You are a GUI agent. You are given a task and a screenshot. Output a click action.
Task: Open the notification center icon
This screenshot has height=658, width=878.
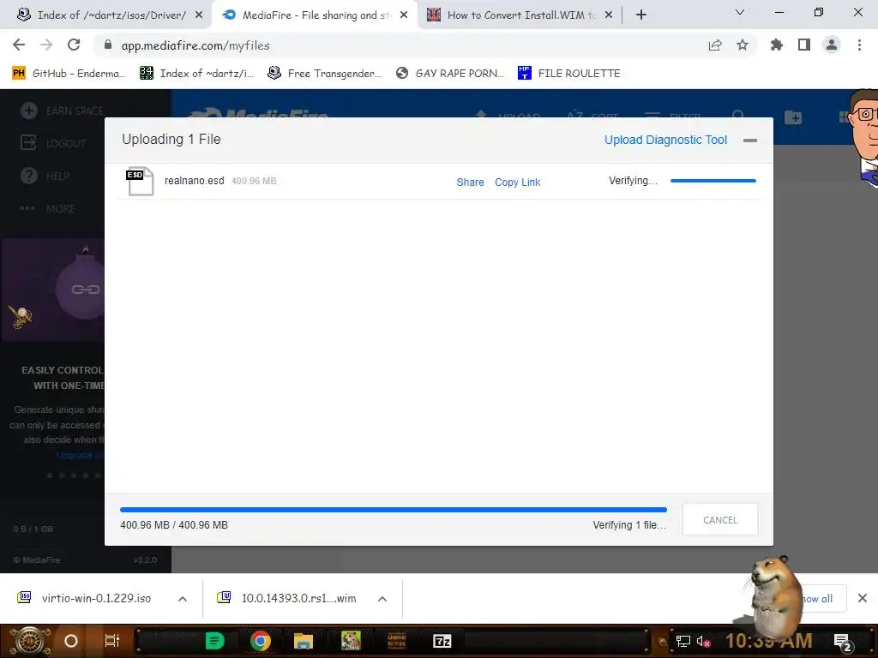click(843, 642)
